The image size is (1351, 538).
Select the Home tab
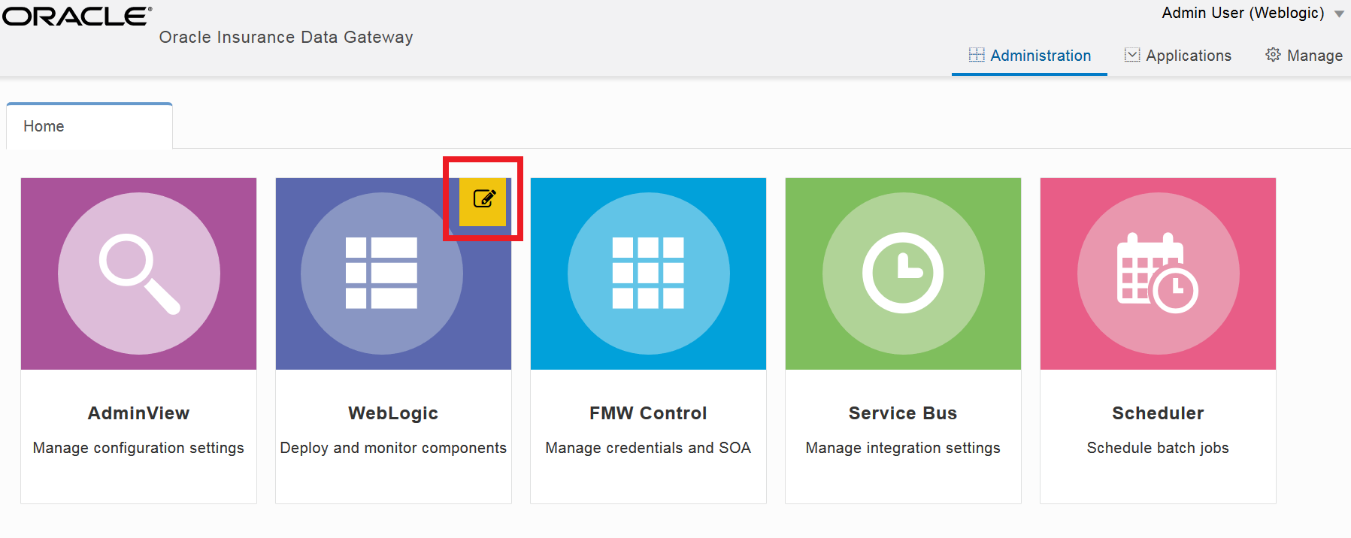[89, 126]
